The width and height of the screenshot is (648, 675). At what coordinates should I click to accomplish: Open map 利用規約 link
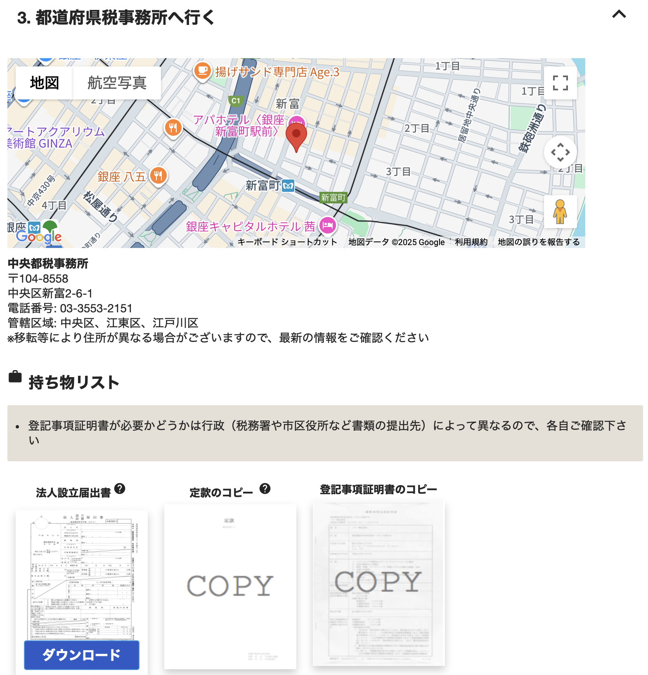tap(471, 242)
